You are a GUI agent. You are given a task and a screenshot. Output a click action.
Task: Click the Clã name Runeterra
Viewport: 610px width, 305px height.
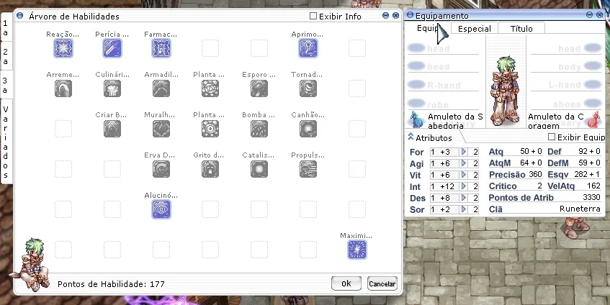(580, 209)
